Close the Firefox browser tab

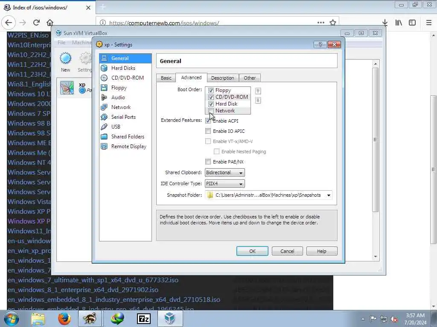(x=88, y=8)
